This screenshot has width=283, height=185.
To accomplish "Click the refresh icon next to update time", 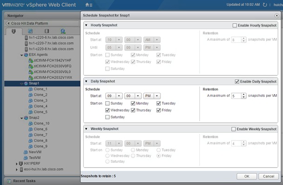I will pos(265,5).
